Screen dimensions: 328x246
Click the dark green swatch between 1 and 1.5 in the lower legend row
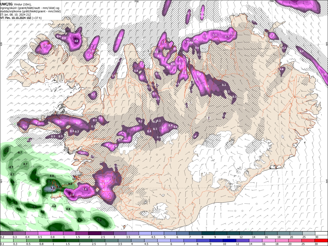point(59,240)
